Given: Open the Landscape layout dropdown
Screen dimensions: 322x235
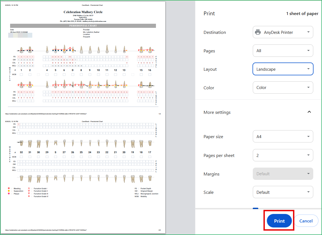Looking at the screenshot, I should click(x=283, y=69).
